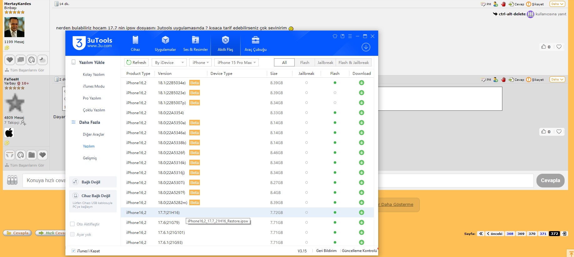This screenshot has width=574, height=257.
Task: Download firmware 18.0(22A5346a)
Action: [362, 133]
